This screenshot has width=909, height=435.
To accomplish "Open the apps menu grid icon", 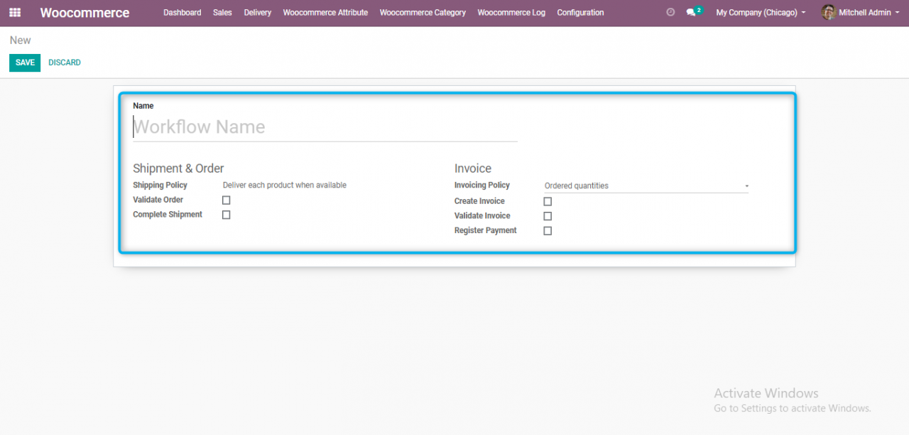I will pos(14,12).
